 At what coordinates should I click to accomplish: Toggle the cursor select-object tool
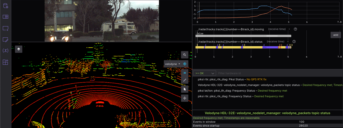point(185,89)
